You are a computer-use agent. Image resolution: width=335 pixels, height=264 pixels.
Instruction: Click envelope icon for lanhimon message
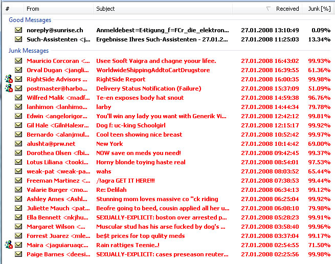point(18,106)
